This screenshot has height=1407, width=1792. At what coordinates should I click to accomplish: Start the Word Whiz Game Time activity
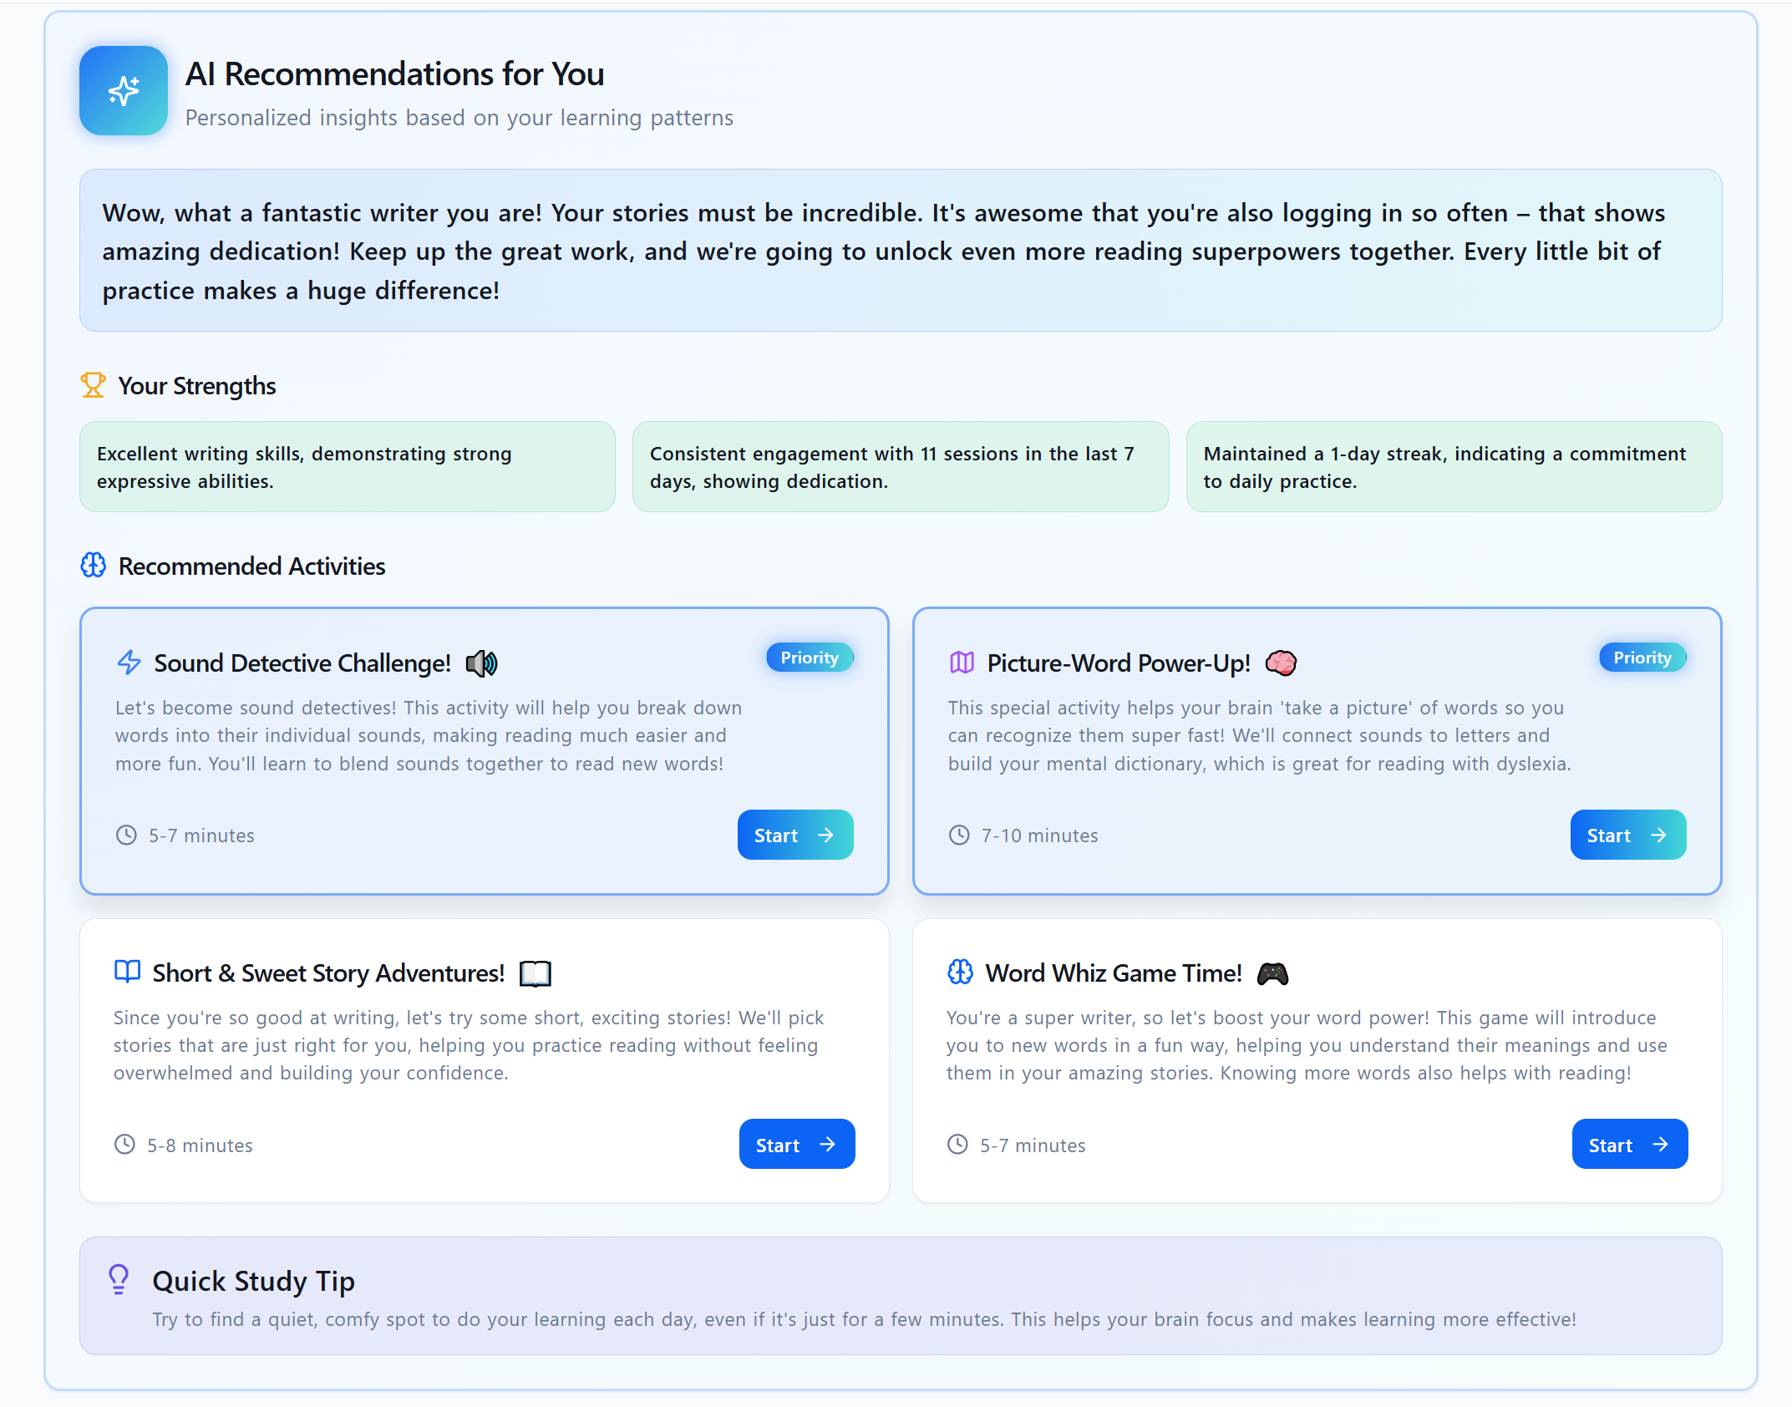tap(1629, 1144)
